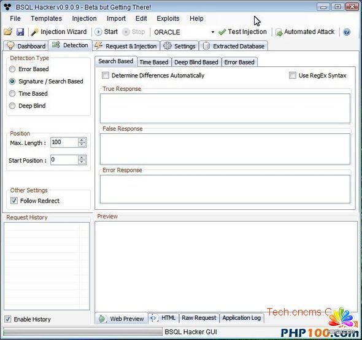Open the Raw Request tab
362x340 pixels.
(x=199, y=318)
